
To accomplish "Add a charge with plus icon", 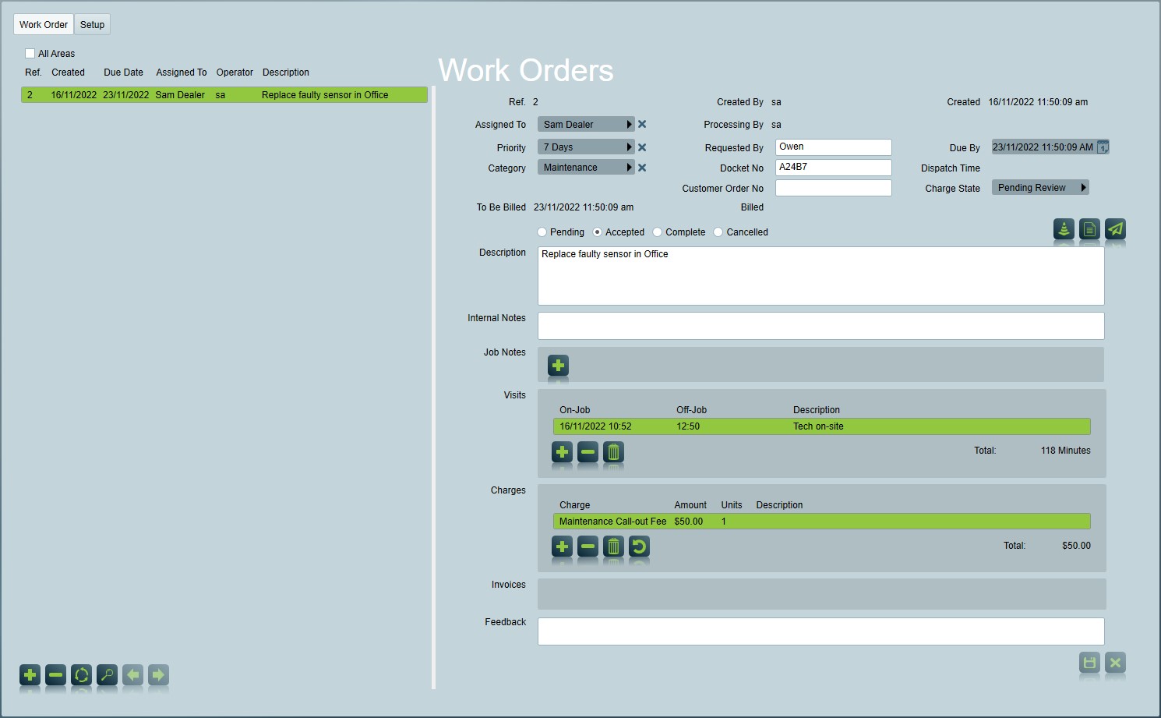I will 562,546.
